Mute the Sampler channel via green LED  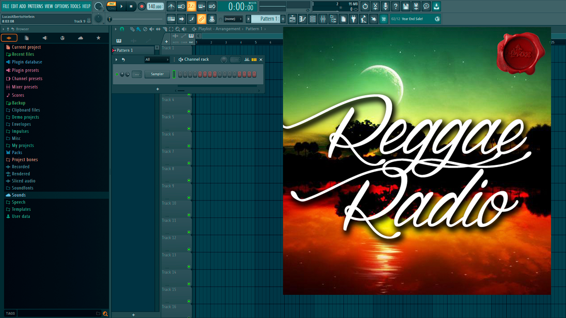[117, 74]
